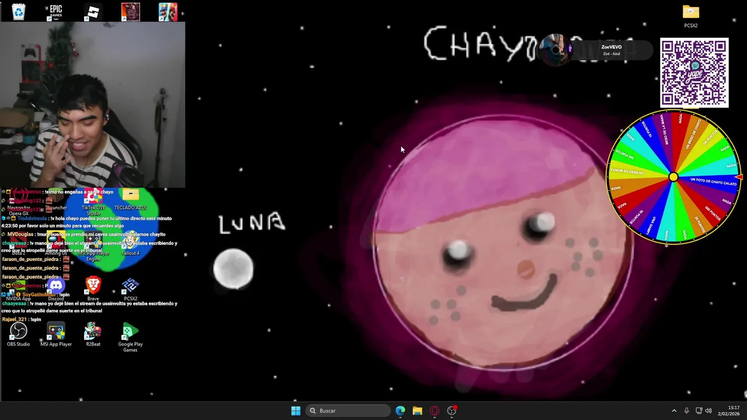This screenshot has width=747, height=420.
Task: Launch the OBS Studio shortcut
Action: tap(19, 335)
